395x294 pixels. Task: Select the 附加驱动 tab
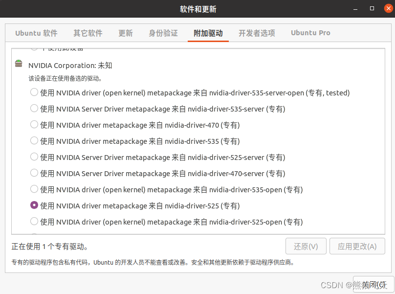[x=208, y=33]
